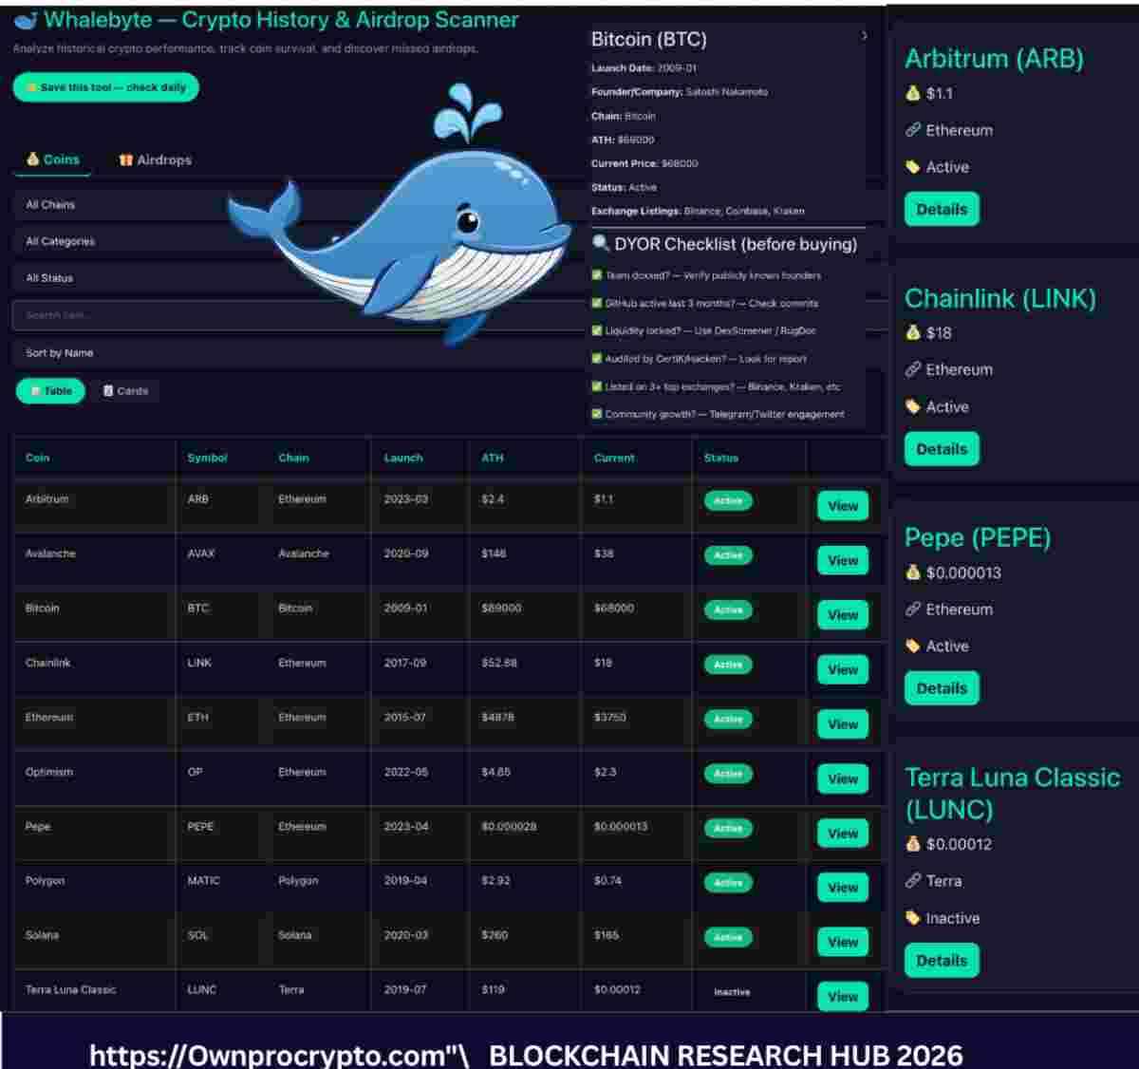
Task: Open Details on the Chainlink (LINK) card
Action: pyautogui.click(x=942, y=449)
